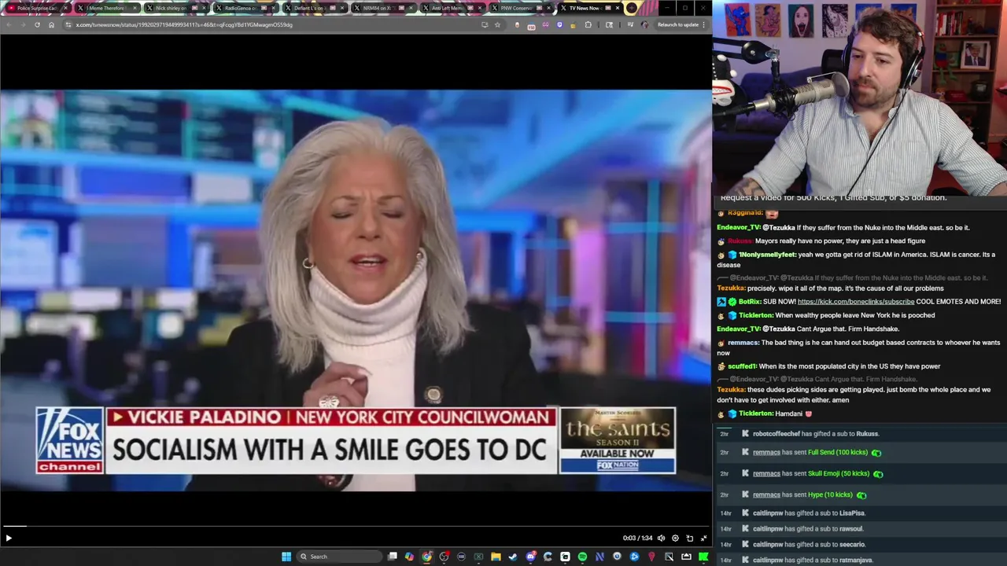Open Chrome from the taskbar
This screenshot has width=1007, height=566.
426,557
